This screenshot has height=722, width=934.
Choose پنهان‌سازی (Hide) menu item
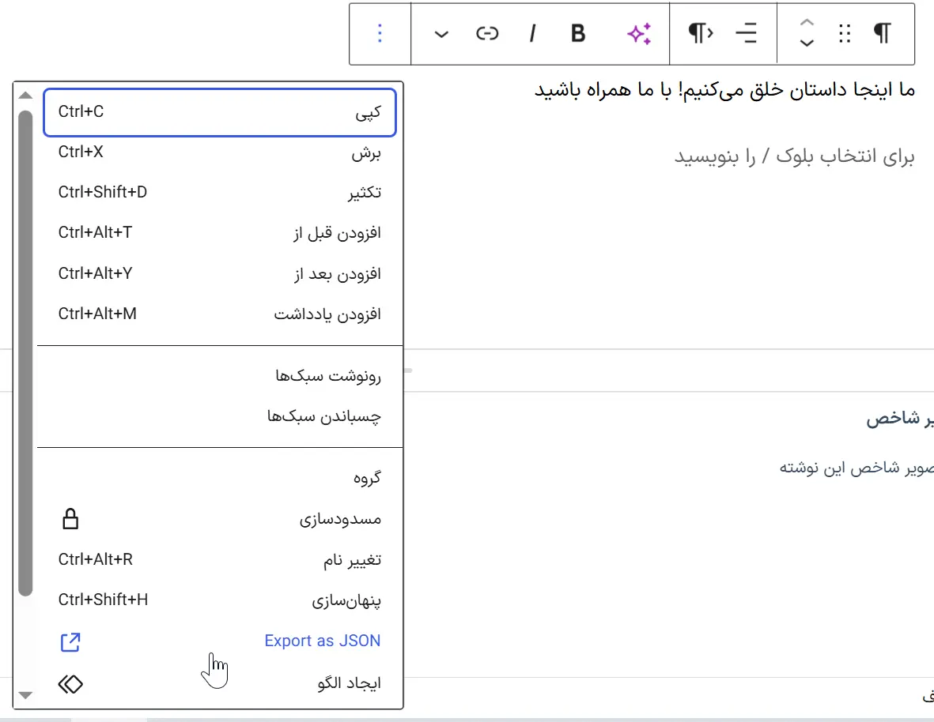tap(220, 600)
